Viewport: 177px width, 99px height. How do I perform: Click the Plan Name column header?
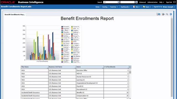tap(35, 67)
